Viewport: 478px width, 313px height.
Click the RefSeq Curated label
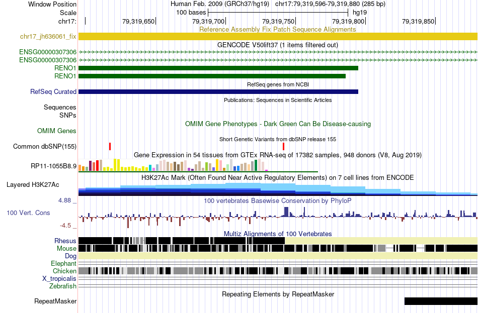[53, 91]
